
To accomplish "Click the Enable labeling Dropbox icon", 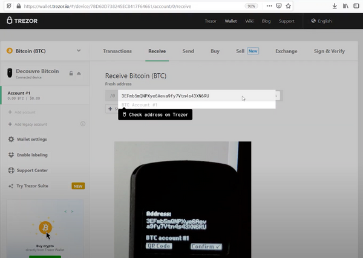I will [11, 155].
